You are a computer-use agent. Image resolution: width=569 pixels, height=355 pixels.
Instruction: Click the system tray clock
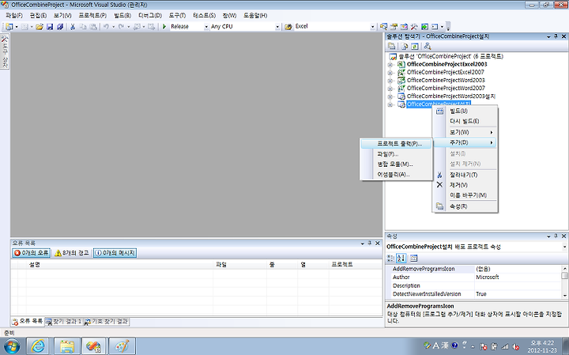click(543, 346)
